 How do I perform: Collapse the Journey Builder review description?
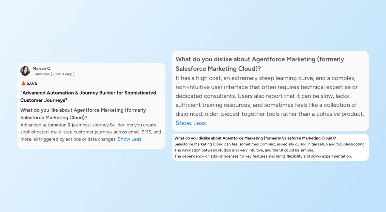(129, 139)
